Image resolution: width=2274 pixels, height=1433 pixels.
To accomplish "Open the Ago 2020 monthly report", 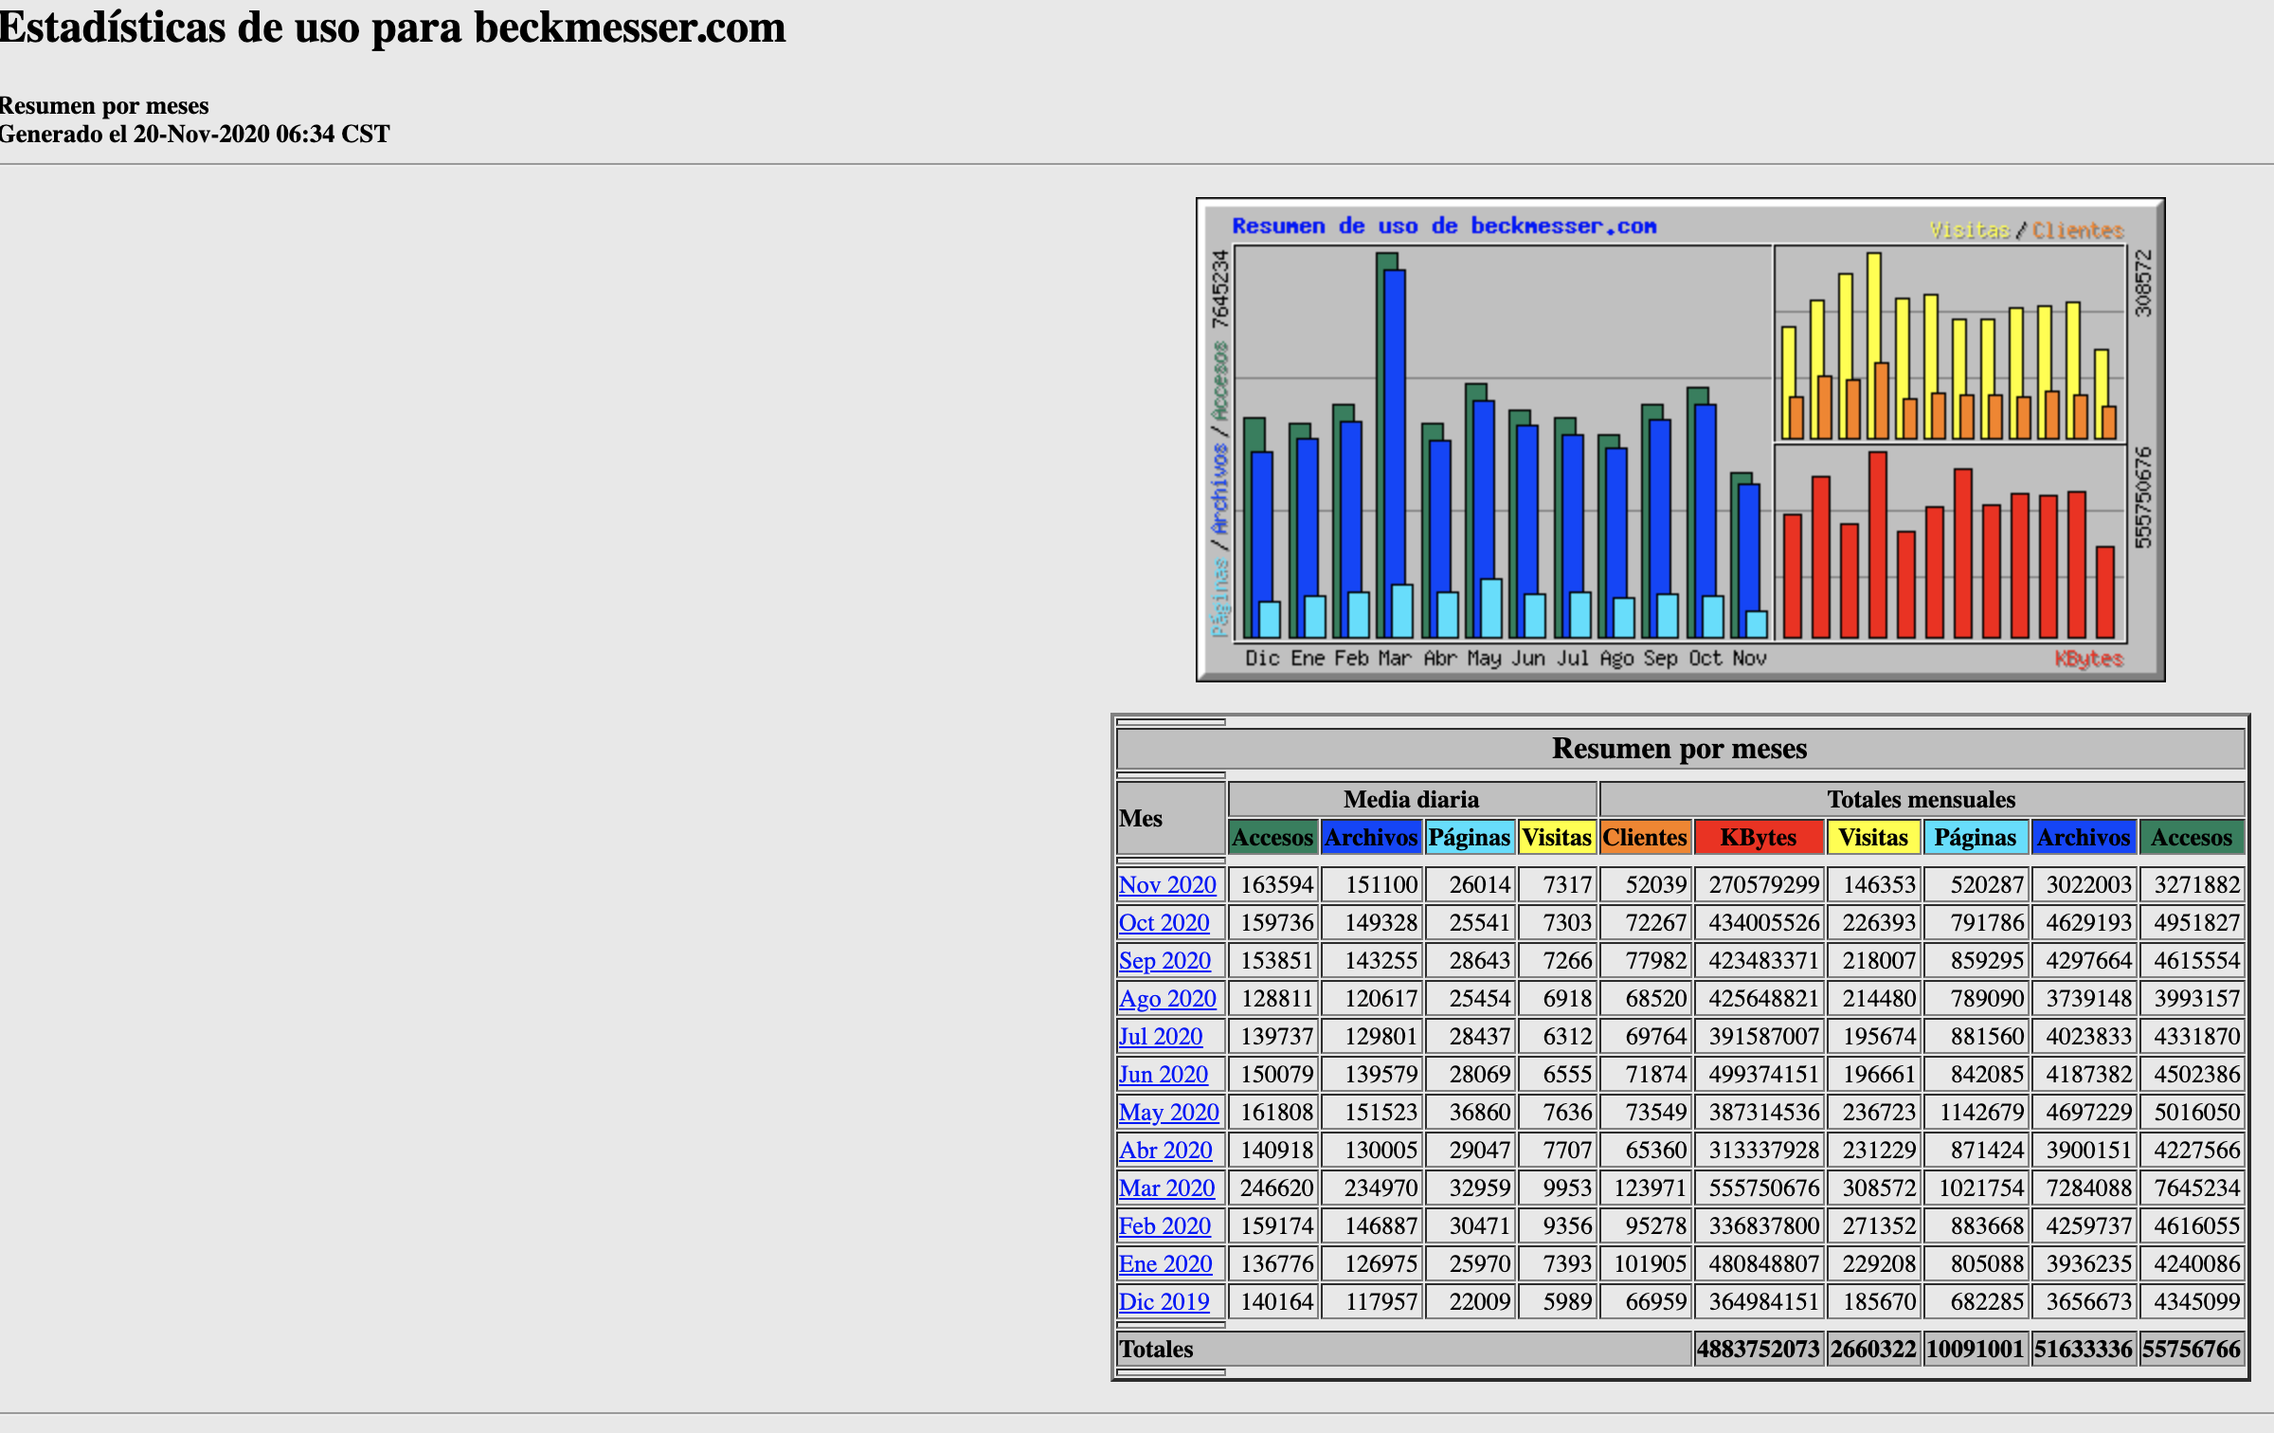I will [x=1167, y=998].
